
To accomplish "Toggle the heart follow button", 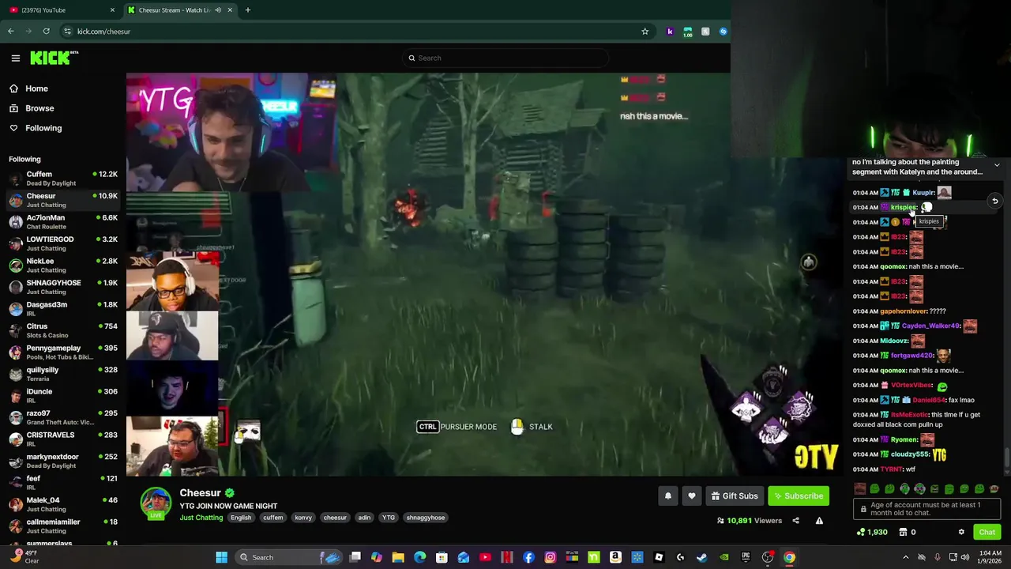I will 692,496.
